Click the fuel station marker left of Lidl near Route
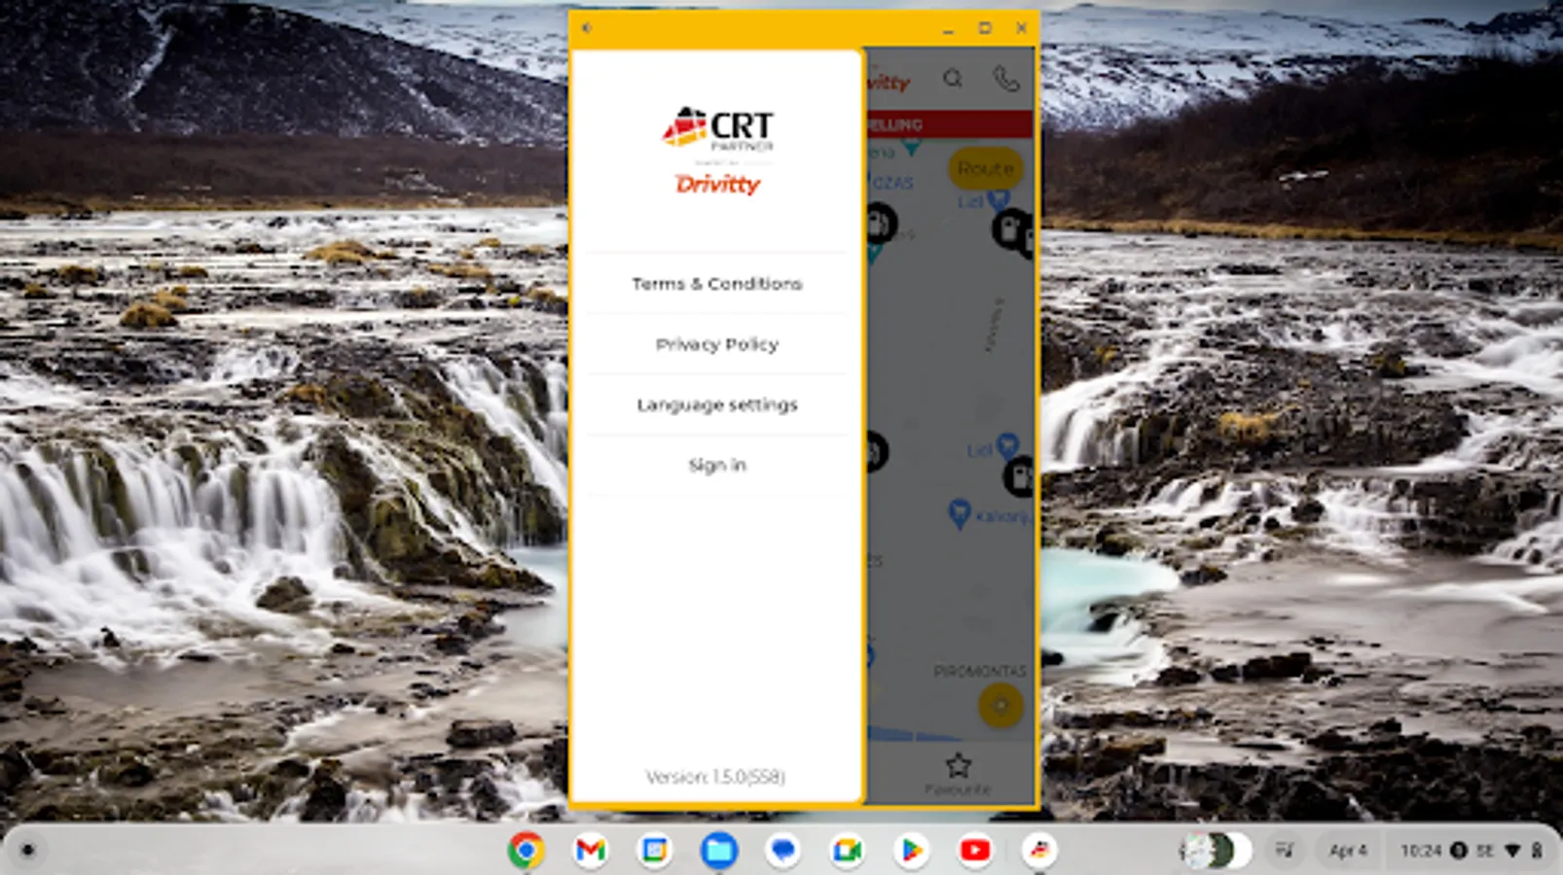Screen dimensions: 1563x875 [880, 225]
